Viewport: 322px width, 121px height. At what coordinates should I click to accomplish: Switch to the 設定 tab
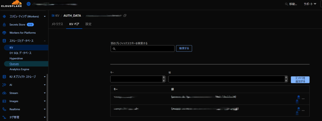click(x=88, y=24)
